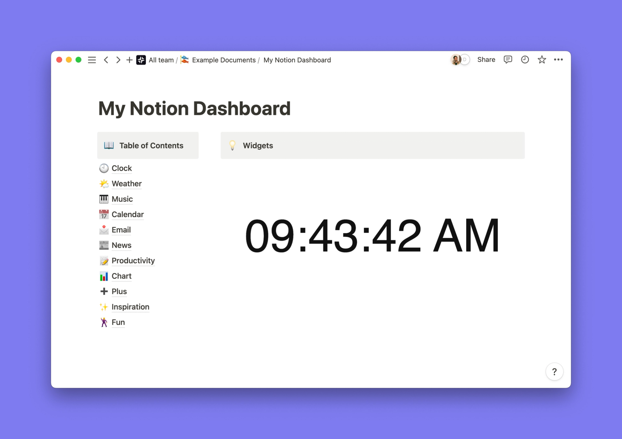Open the Fun link
Screen dimensions: 622x439
pos(118,322)
